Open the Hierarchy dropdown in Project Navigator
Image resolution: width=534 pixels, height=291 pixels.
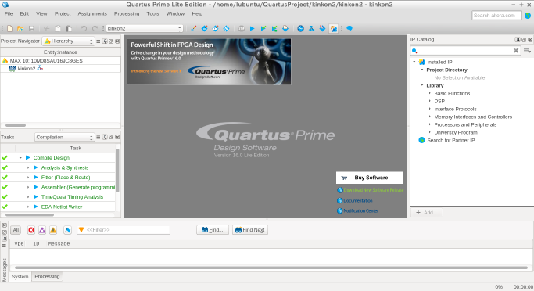click(68, 41)
